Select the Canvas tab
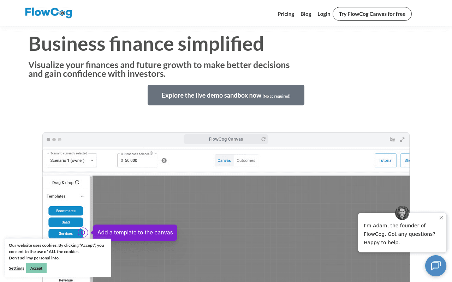452x282 pixels. click(x=224, y=160)
